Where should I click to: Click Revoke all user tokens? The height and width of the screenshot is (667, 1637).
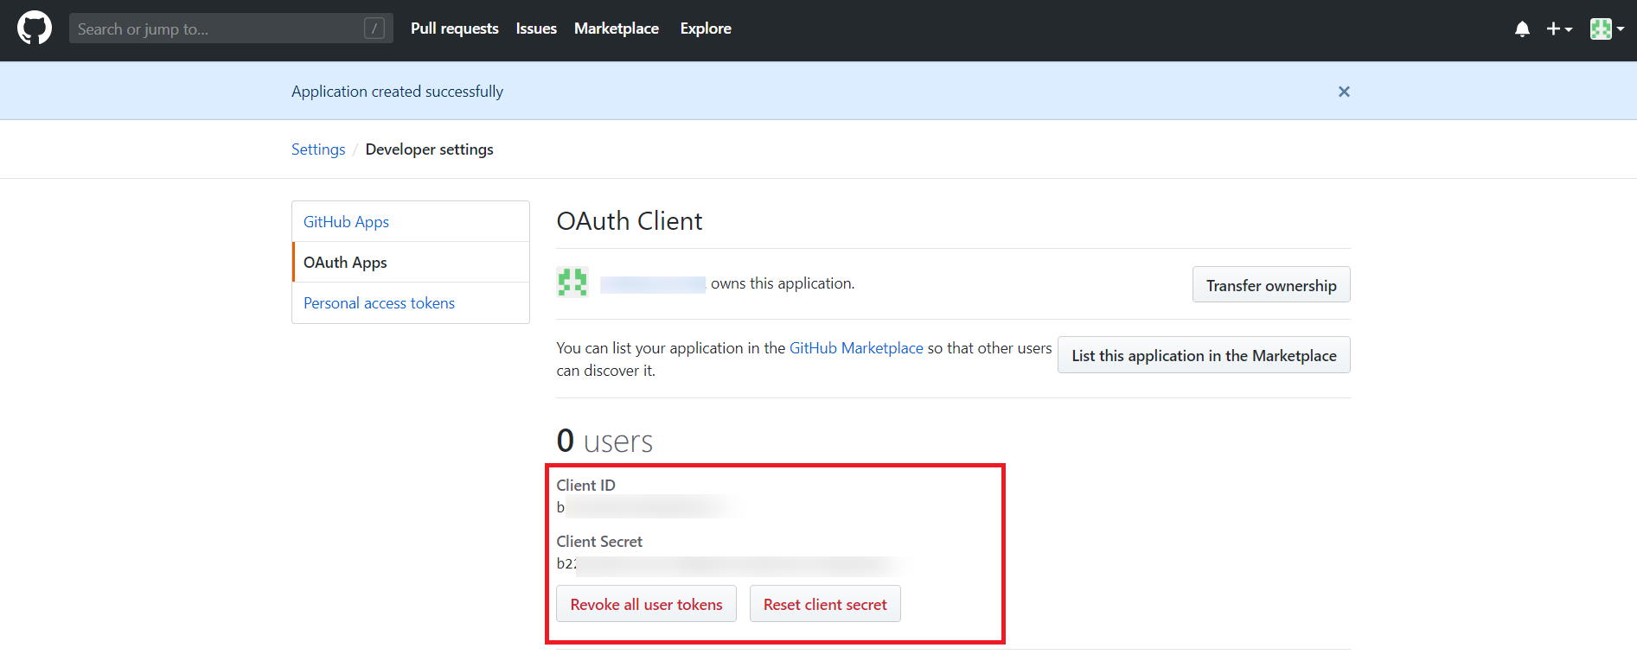coord(646,604)
